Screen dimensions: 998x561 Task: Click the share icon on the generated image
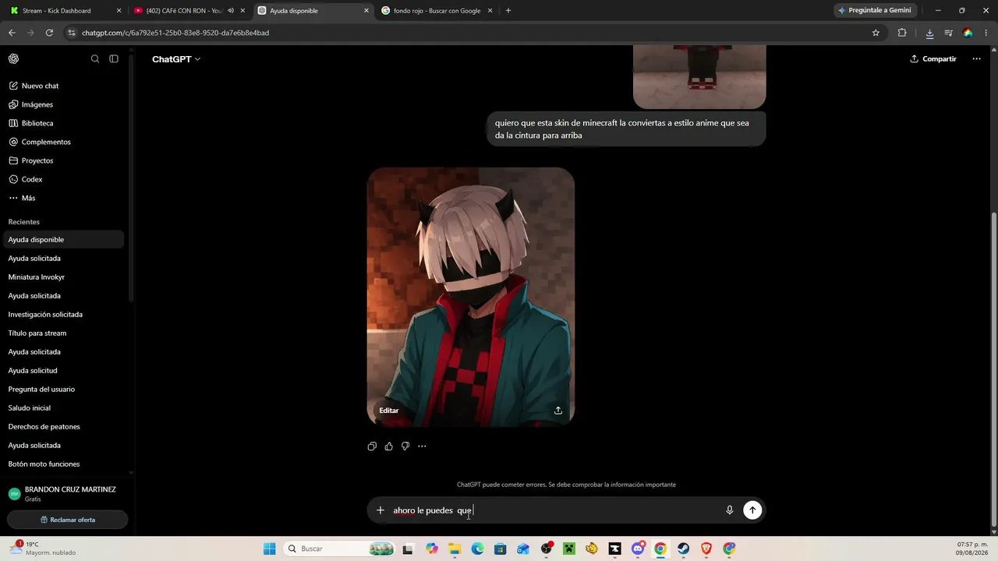pyautogui.click(x=558, y=411)
